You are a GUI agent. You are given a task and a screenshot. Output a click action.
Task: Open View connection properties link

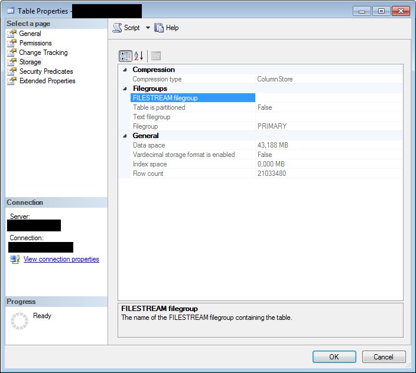coord(61,259)
